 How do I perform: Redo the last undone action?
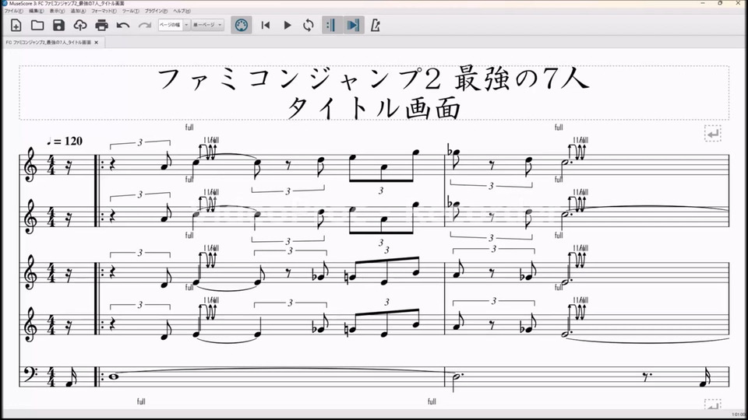click(x=145, y=25)
